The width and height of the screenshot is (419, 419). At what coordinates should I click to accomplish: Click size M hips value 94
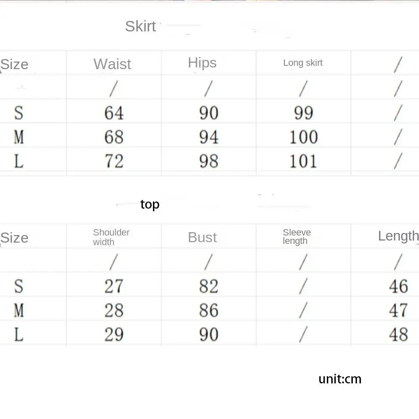point(209,137)
